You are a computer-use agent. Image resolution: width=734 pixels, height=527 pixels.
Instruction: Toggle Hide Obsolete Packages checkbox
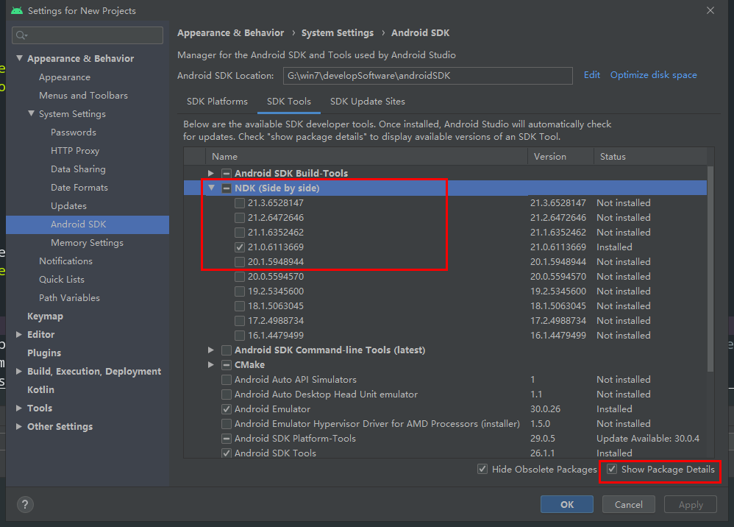(x=482, y=469)
